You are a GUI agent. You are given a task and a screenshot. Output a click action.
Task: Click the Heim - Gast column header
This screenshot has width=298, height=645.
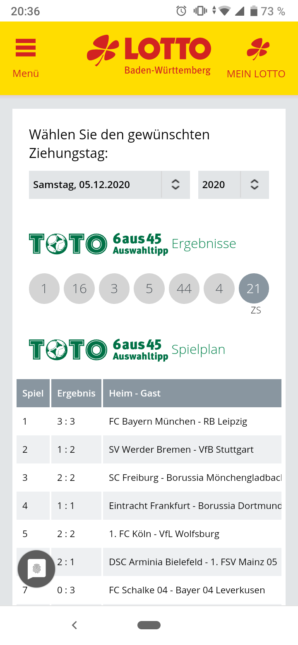coord(192,393)
